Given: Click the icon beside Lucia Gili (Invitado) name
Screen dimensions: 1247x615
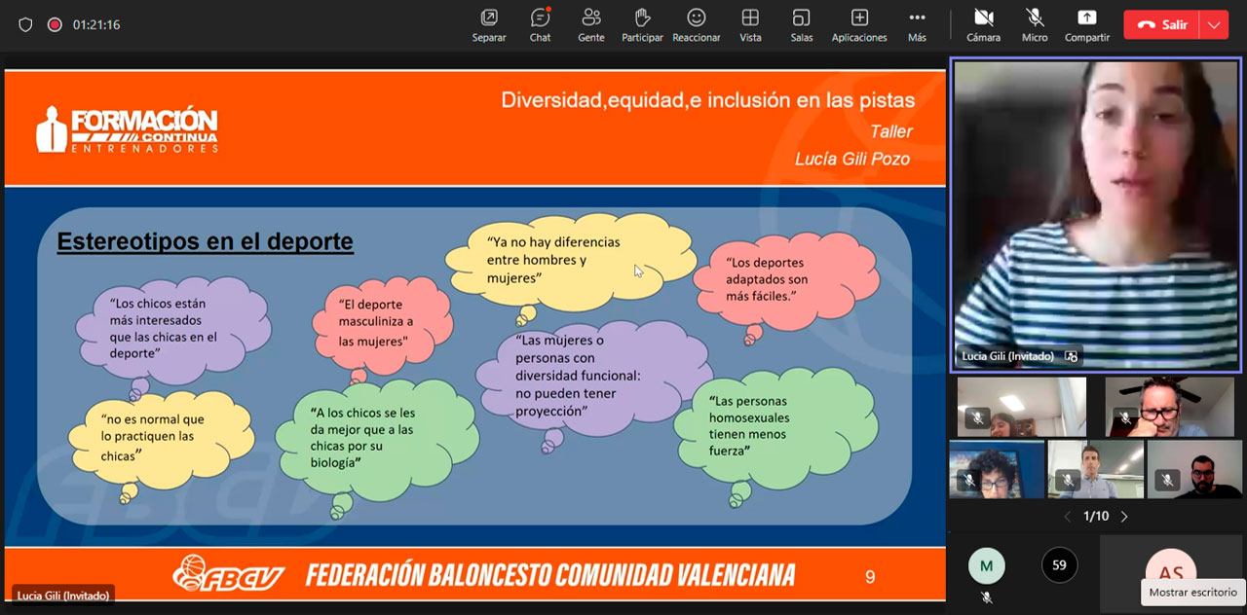Looking at the screenshot, I should coord(1071,356).
